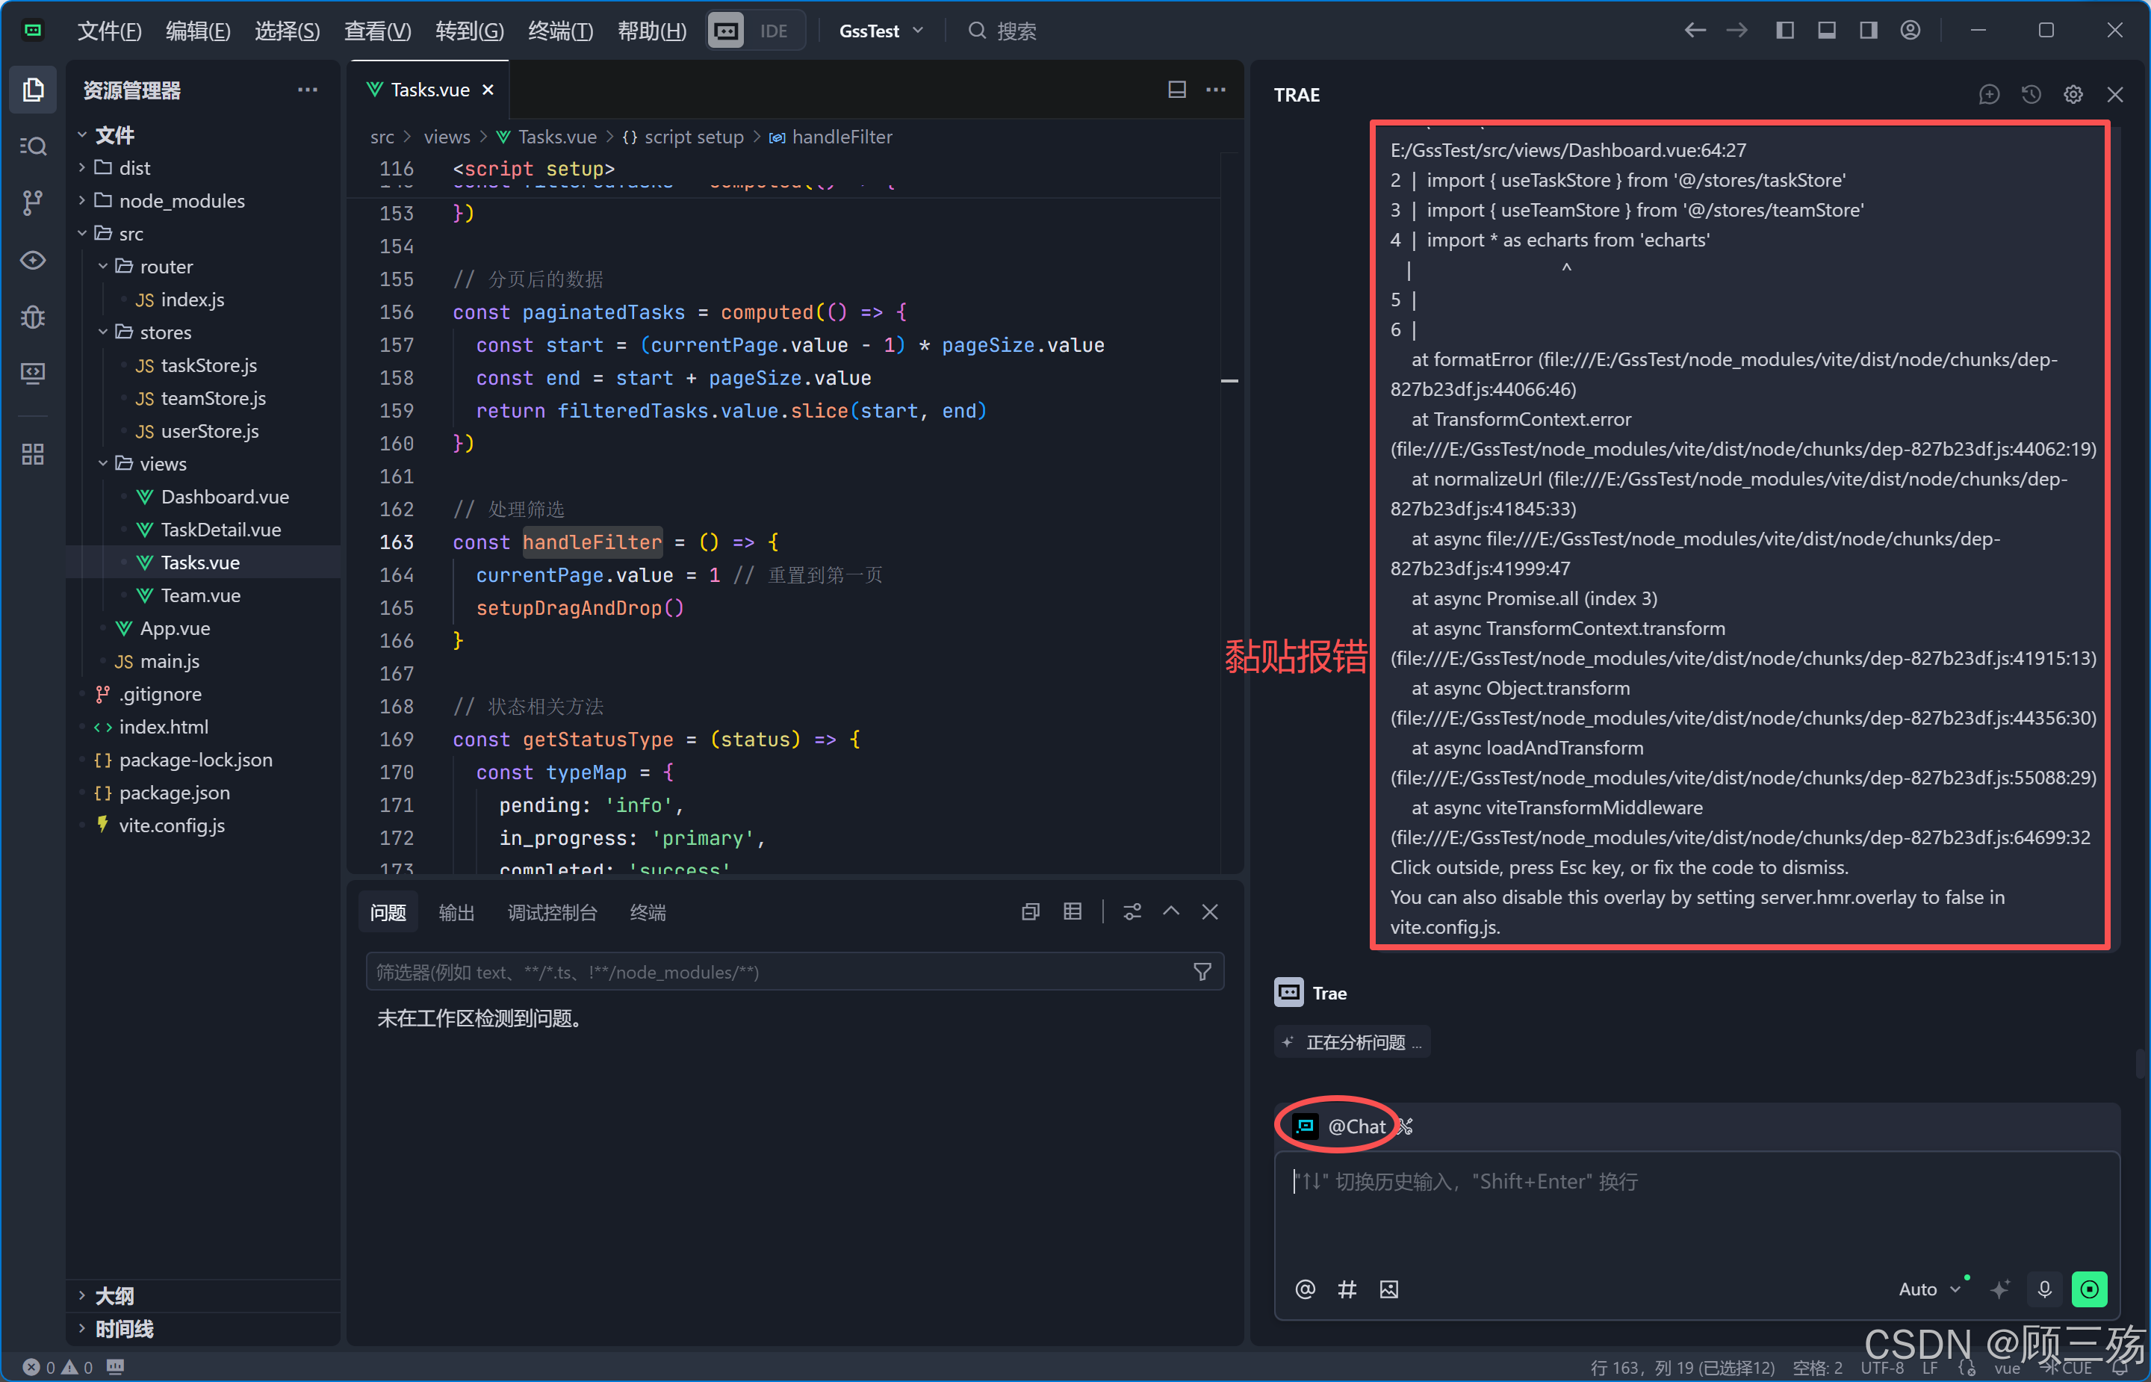The width and height of the screenshot is (2151, 1382).
Task: Open Source Control in activity bar
Action: click(33, 202)
